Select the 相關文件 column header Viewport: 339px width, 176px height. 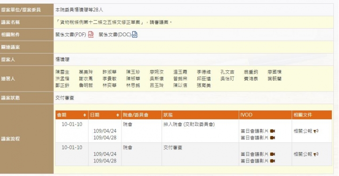pyautogui.click(x=312, y=115)
